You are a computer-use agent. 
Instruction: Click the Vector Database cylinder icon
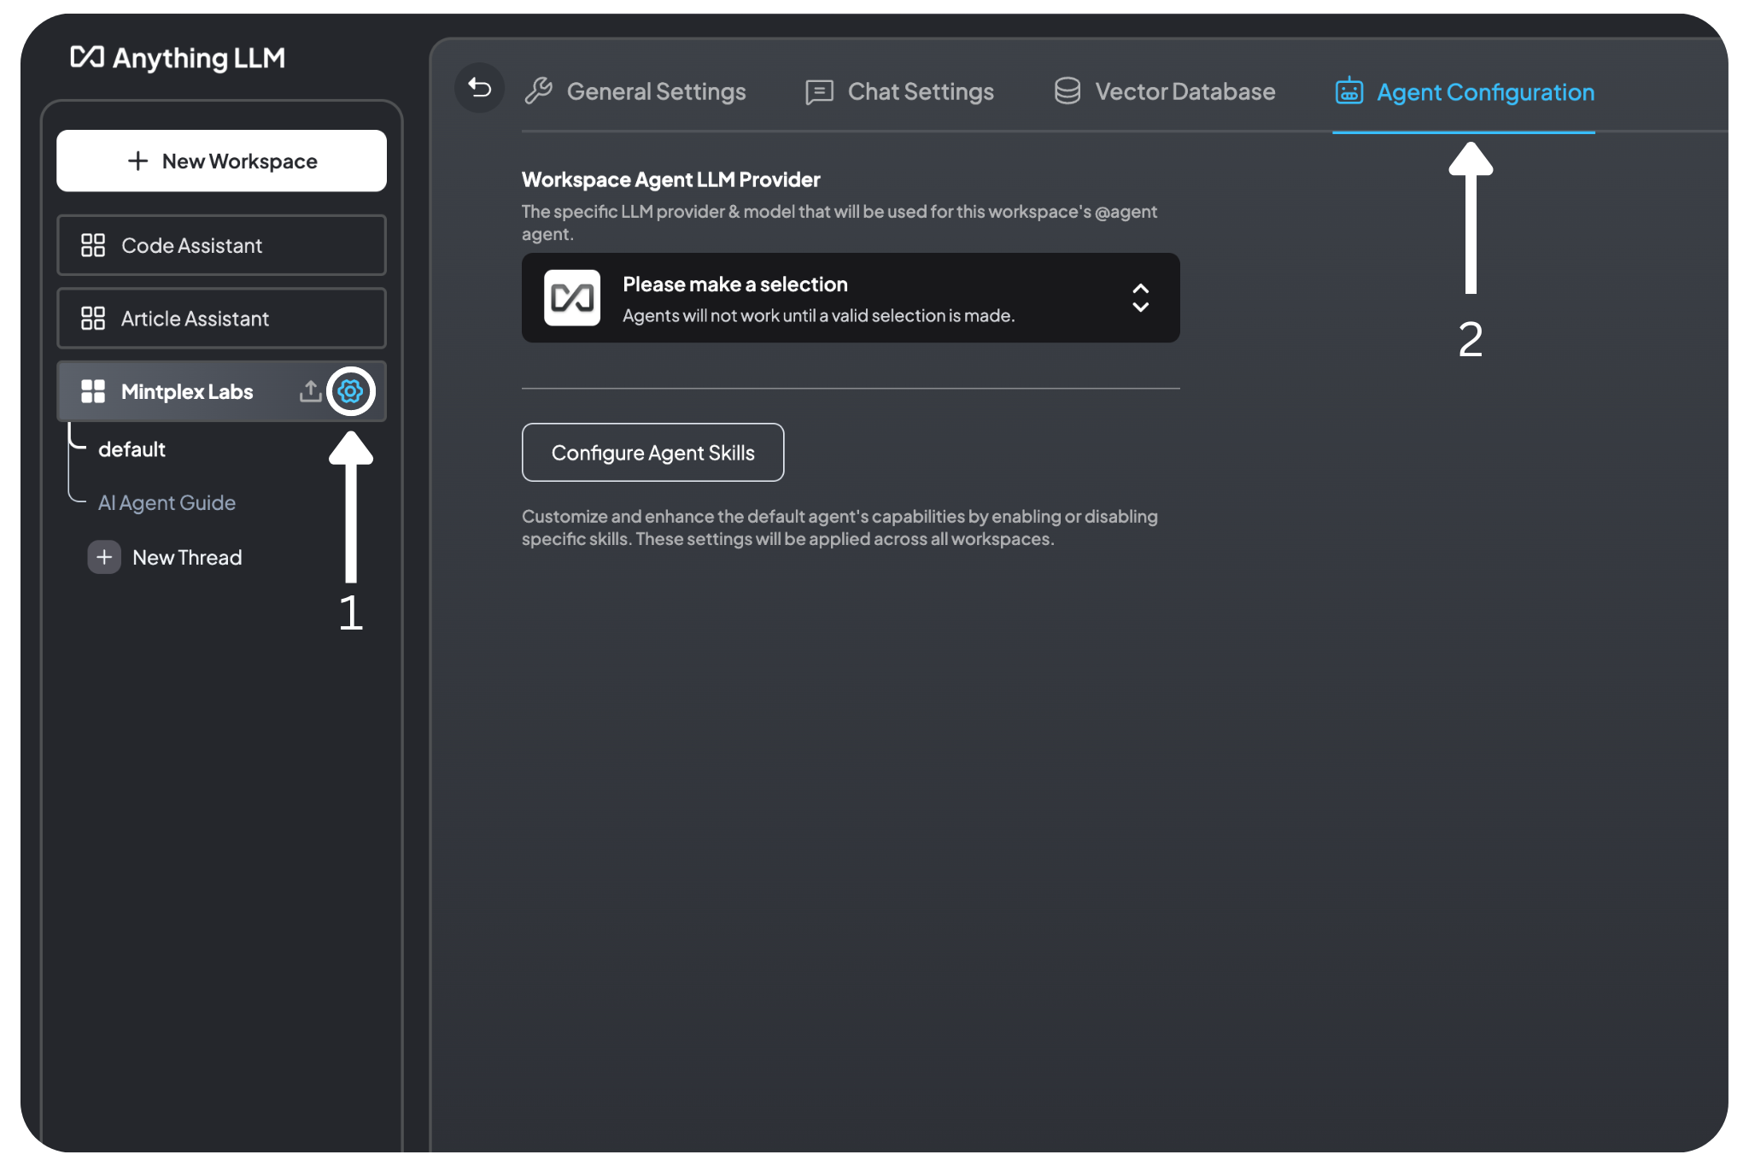[1065, 91]
